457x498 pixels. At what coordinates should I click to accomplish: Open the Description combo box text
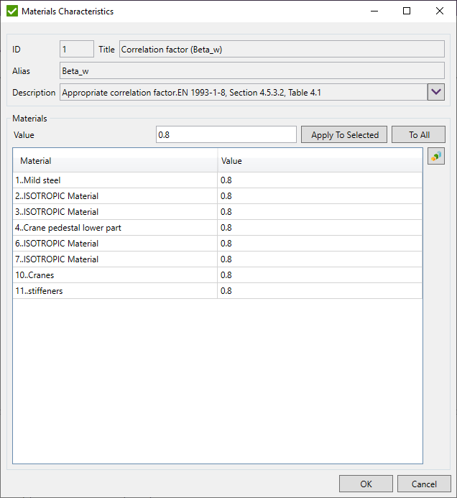click(242, 93)
